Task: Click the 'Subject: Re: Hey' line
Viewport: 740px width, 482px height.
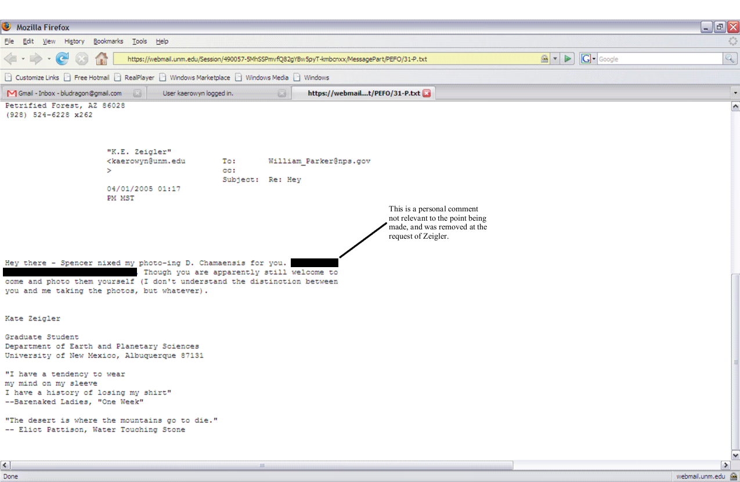Action: tap(262, 179)
